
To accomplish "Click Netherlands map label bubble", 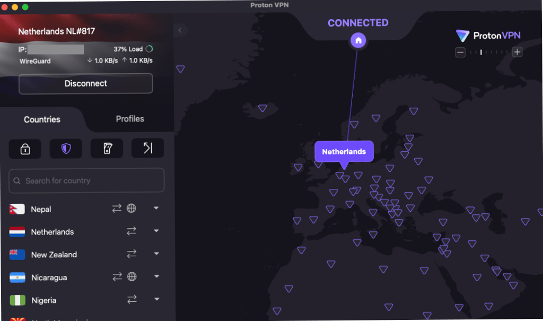I will click(x=344, y=152).
